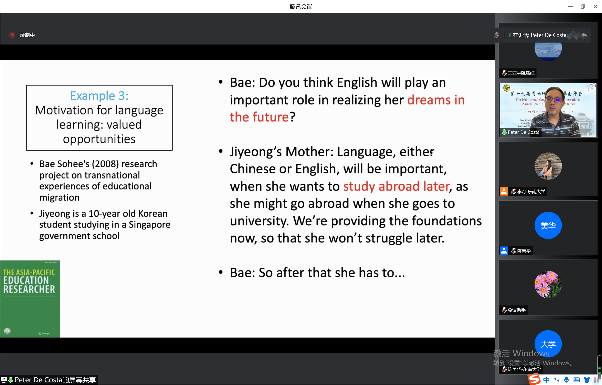Screen dimensions: 602x385
Task: Toggle the punctuation mode icon in the Sogou bar
Action: coord(556,380)
